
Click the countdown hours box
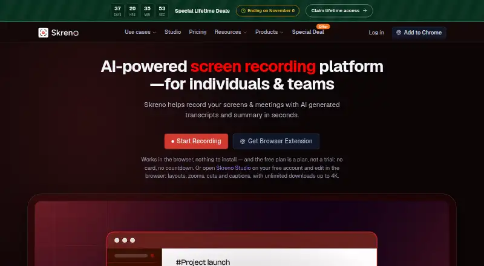(x=132, y=11)
